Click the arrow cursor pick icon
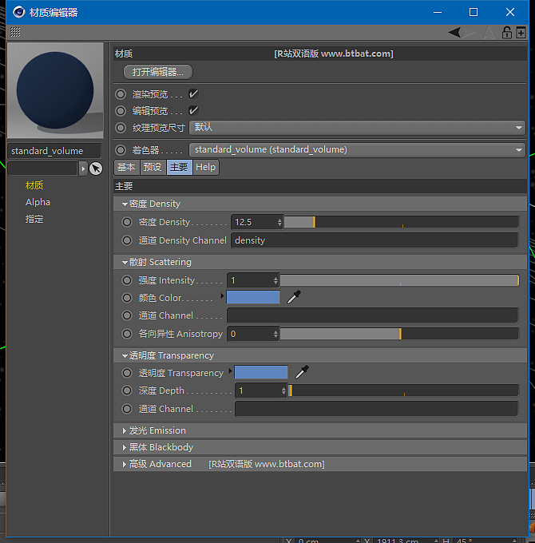Screen dimensions: 535x543 (x=96, y=168)
